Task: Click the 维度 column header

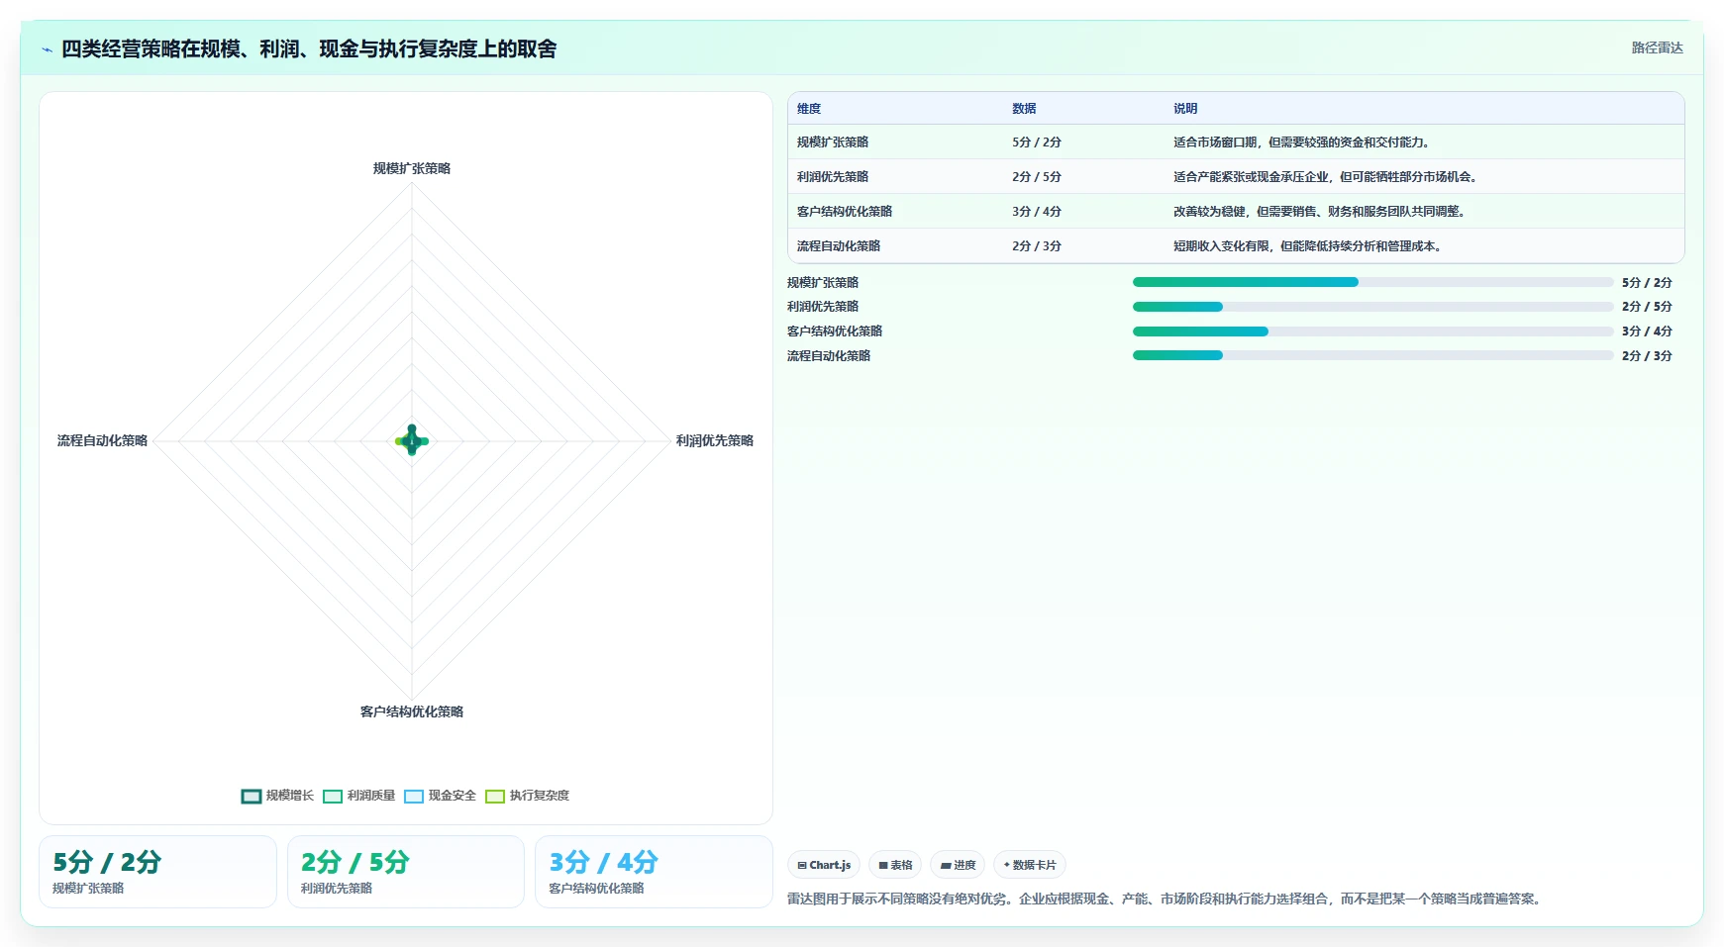Action: [x=809, y=109]
